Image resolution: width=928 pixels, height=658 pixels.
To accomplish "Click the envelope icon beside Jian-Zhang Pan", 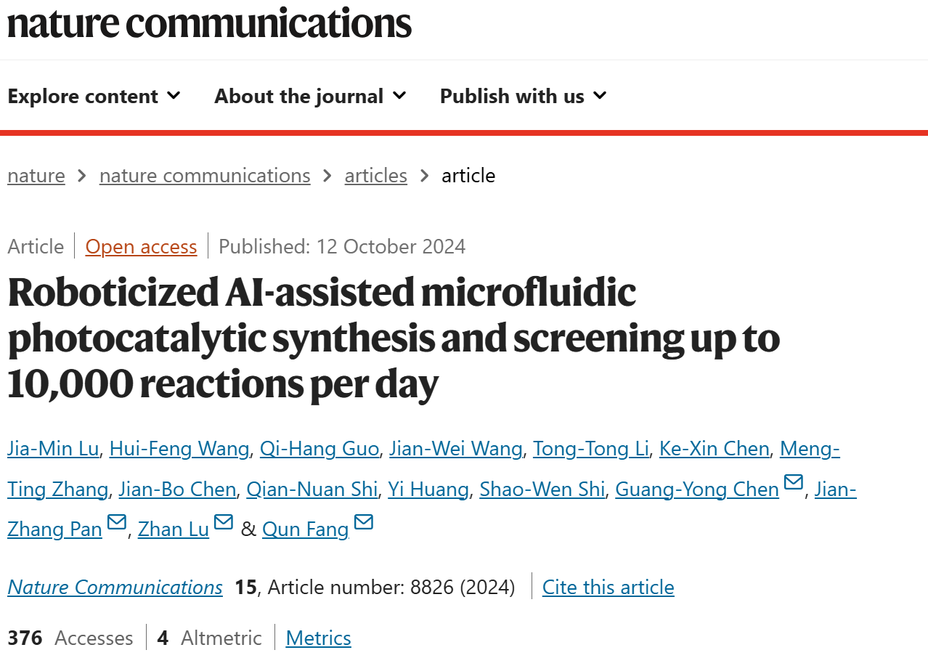I will click(117, 522).
